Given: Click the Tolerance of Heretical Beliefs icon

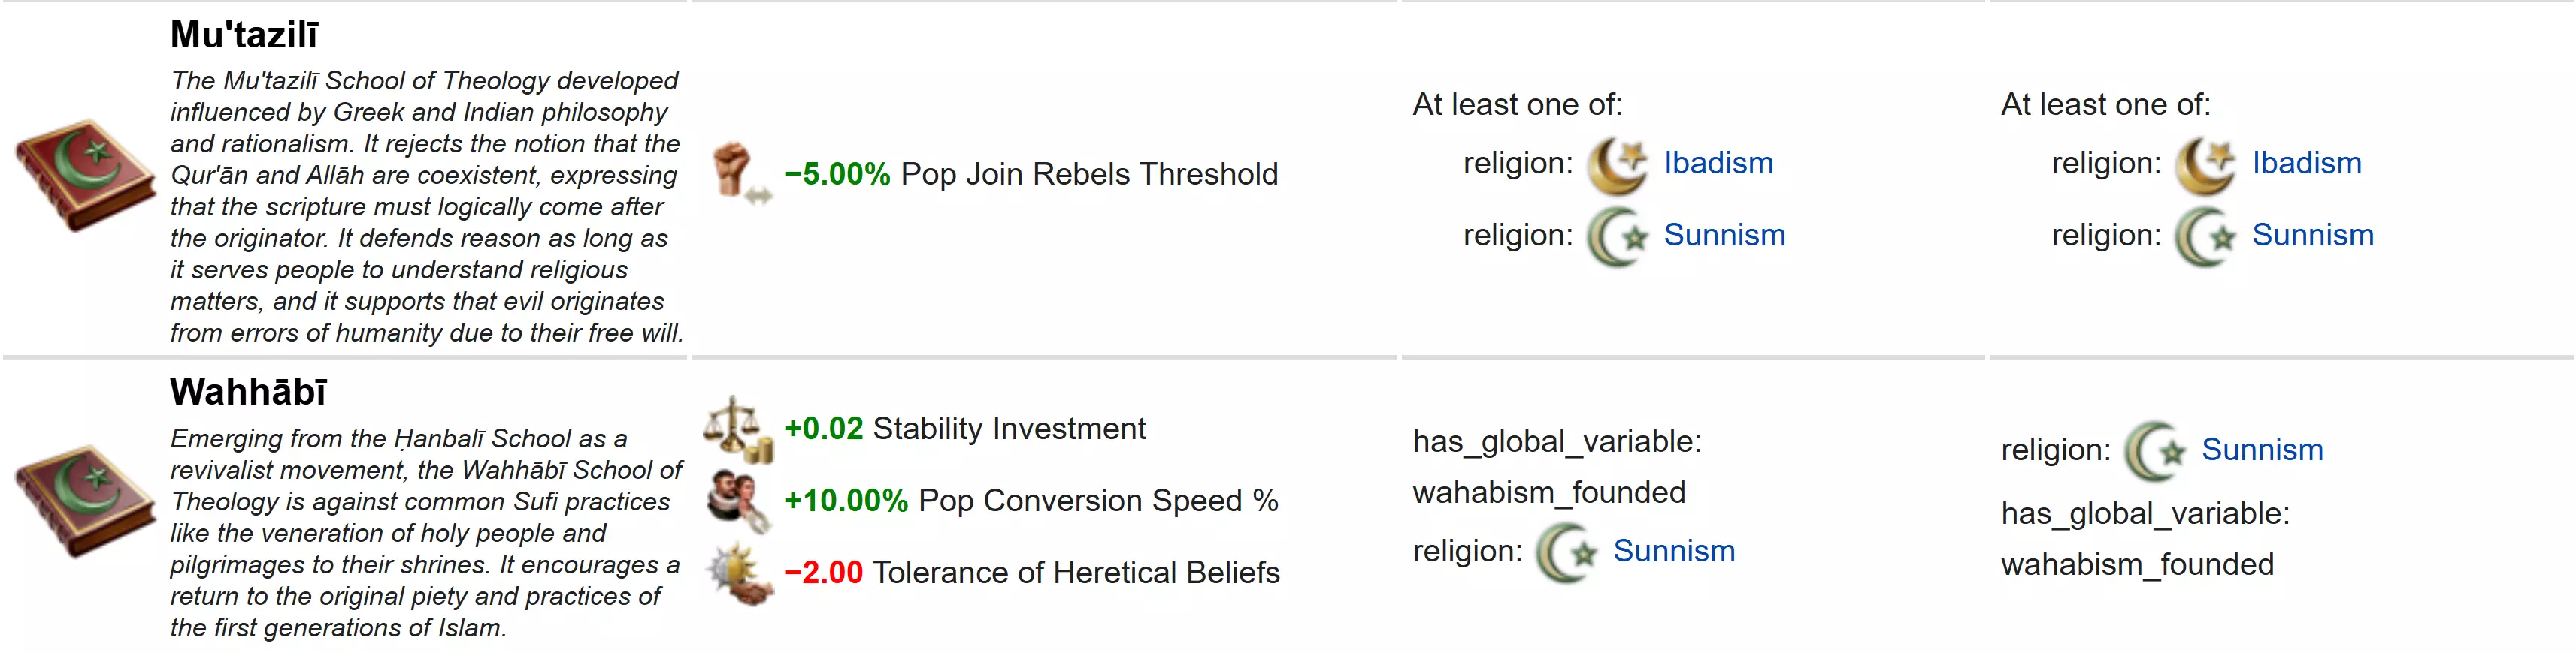Looking at the screenshot, I should click(x=738, y=573).
